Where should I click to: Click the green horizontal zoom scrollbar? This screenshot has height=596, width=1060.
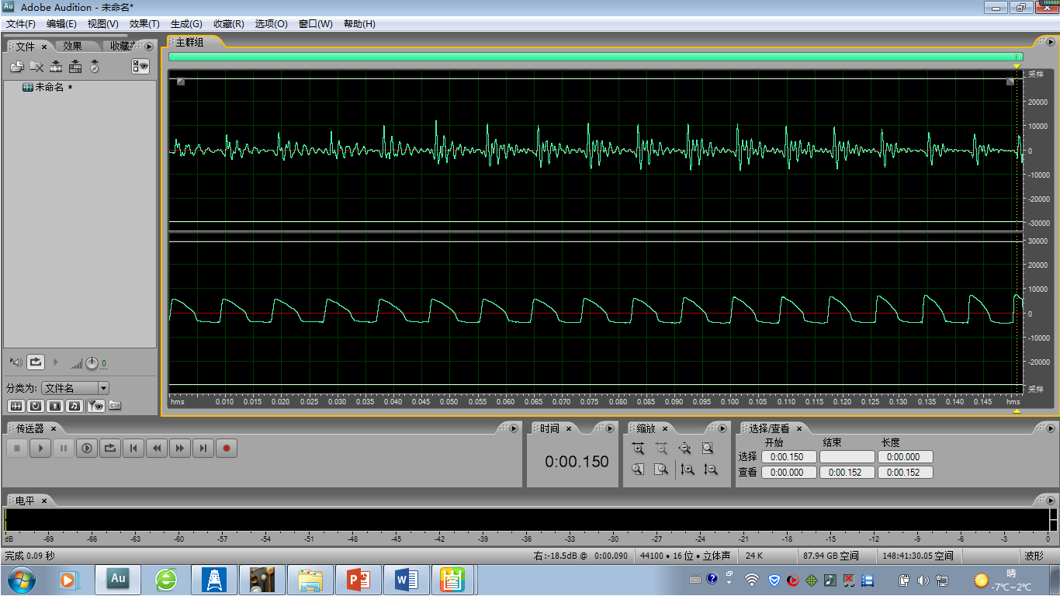coord(595,57)
